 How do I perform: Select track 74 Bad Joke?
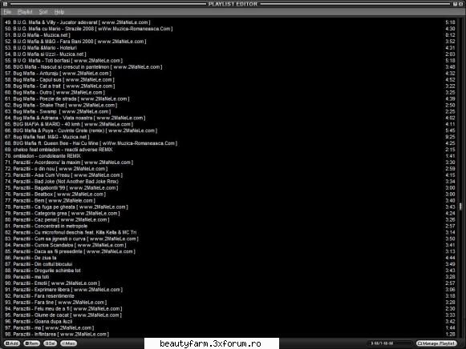(229, 182)
